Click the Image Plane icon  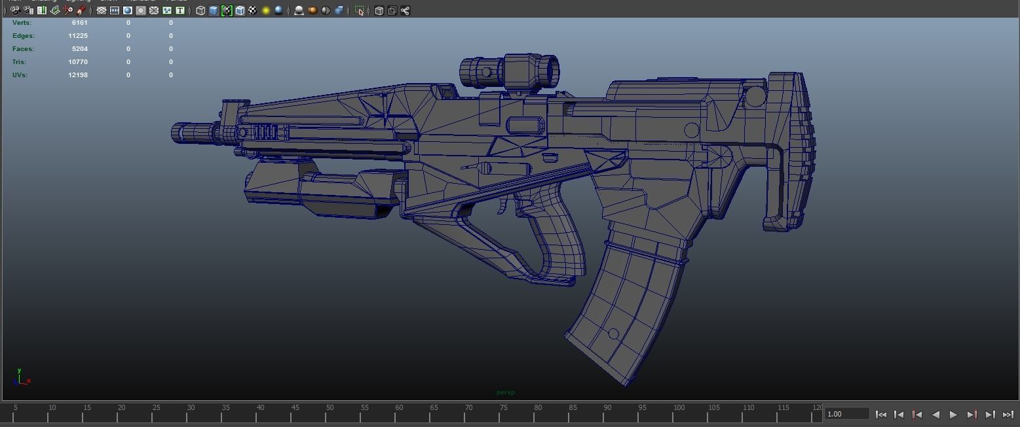tap(55, 10)
